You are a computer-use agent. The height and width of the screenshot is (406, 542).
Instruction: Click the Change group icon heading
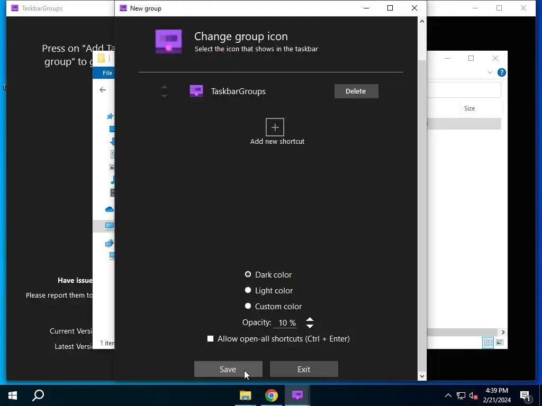[241, 36]
